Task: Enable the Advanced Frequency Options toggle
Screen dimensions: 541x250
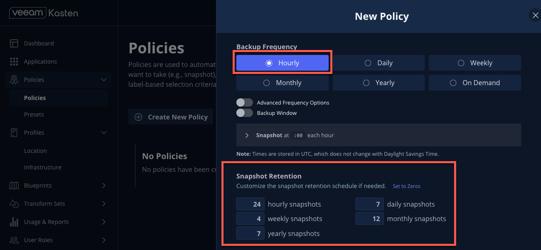Action: pos(245,102)
